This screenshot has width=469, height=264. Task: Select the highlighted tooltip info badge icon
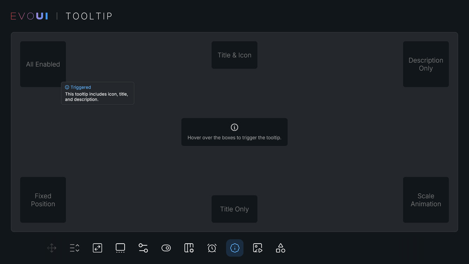(x=235, y=248)
